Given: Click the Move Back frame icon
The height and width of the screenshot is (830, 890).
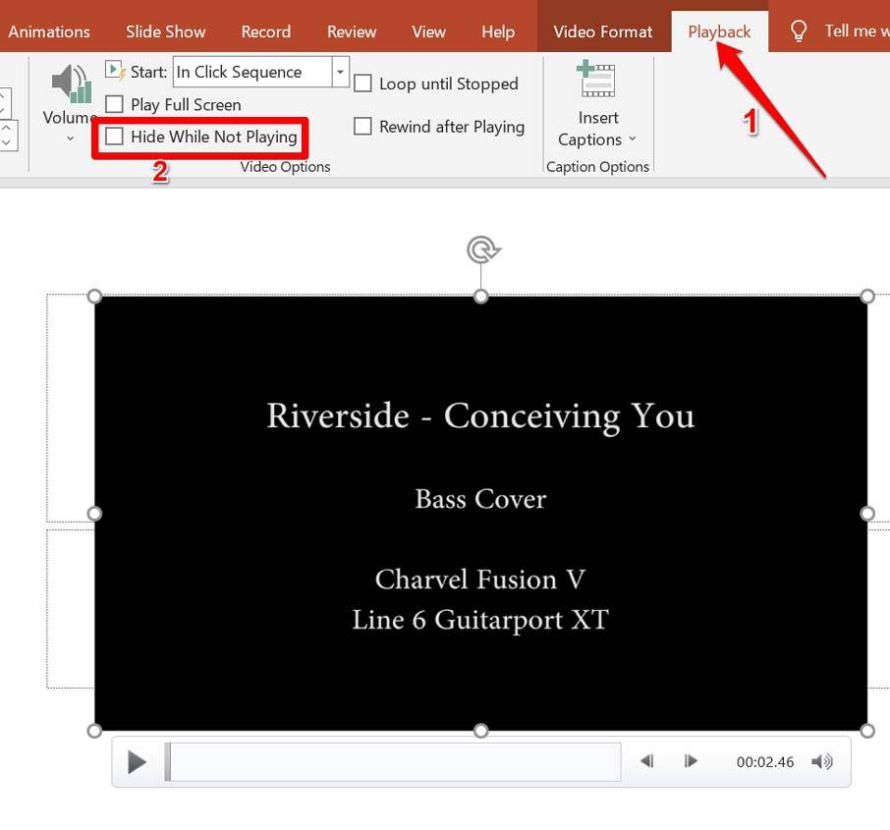Looking at the screenshot, I should coord(646,760).
